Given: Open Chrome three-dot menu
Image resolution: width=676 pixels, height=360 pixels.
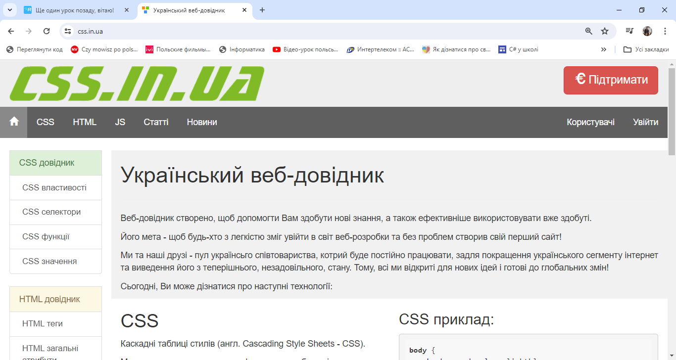Looking at the screenshot, I should click(x=665, y=31).
